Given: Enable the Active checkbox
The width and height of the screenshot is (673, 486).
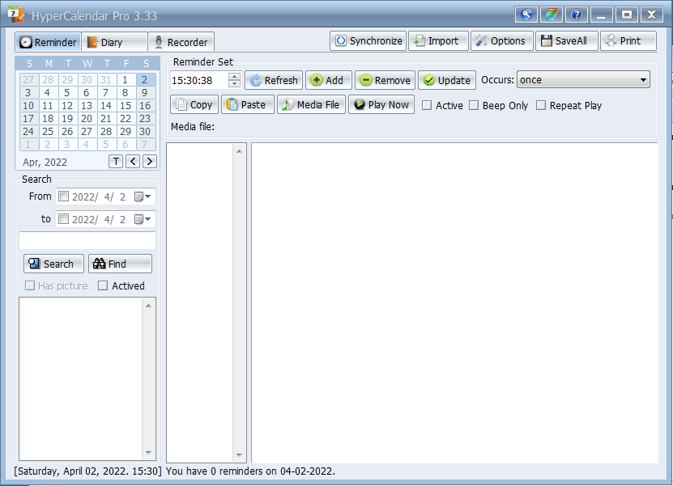Looking at the screenshot, I should click(427, 106).
